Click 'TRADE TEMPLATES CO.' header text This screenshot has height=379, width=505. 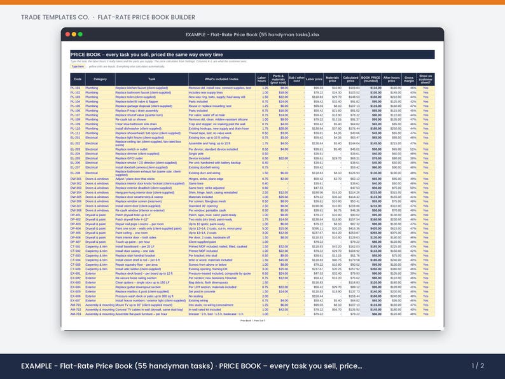pos(55,17)
